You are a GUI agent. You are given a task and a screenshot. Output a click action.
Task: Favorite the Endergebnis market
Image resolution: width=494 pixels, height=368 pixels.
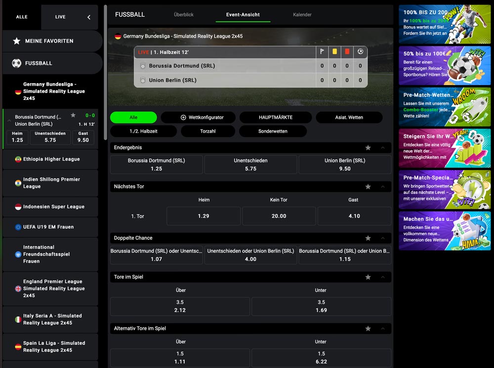pyautogui.click(x=368, y=147)
